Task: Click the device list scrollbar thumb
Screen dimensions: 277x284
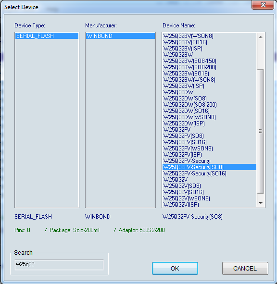Action: 261,131
